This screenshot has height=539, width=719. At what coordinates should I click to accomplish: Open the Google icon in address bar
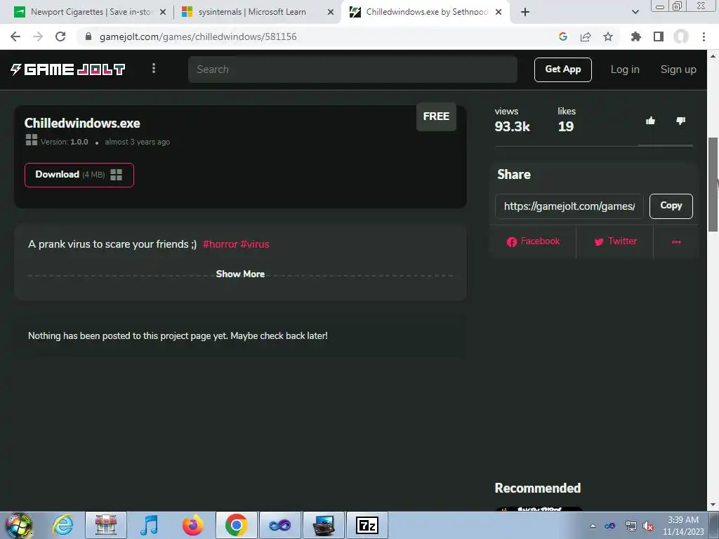click(562, 36)
